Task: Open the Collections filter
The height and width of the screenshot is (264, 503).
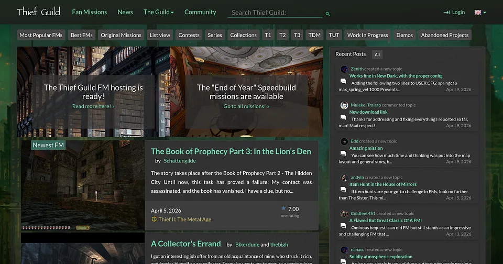Action: [x=243, y=35]
